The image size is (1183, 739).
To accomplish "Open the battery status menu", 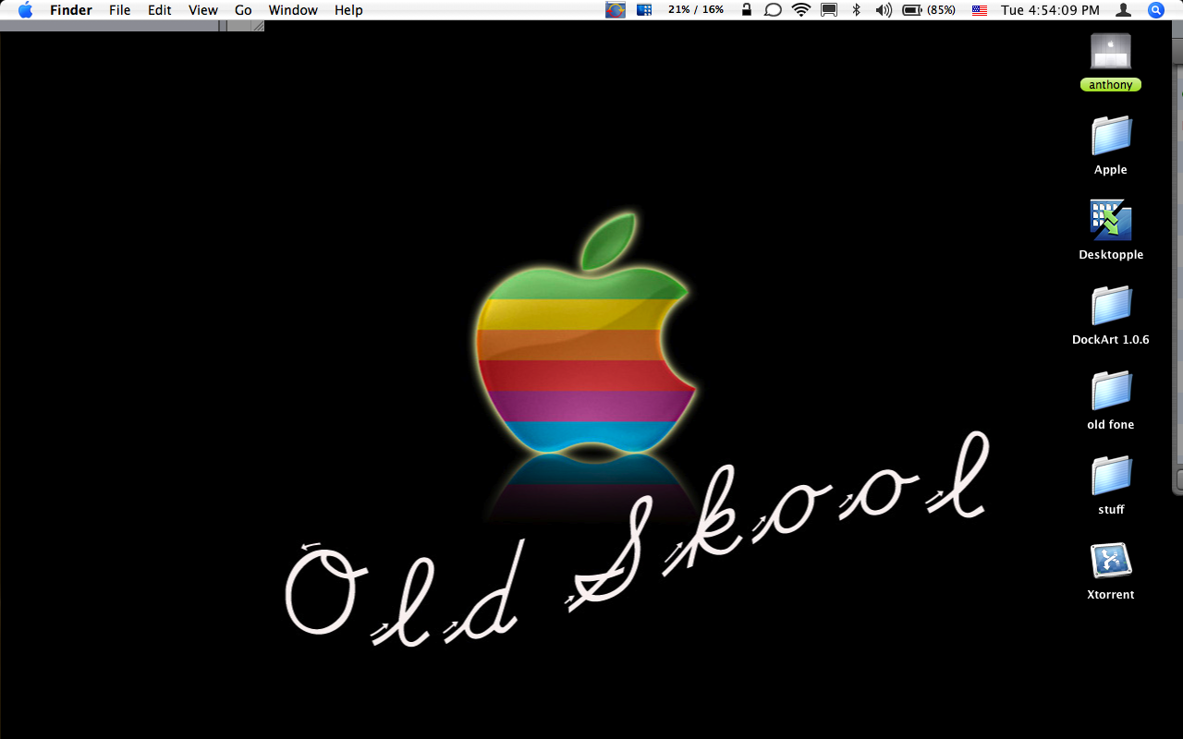I will pyautogui.click(x=912, y=10).
